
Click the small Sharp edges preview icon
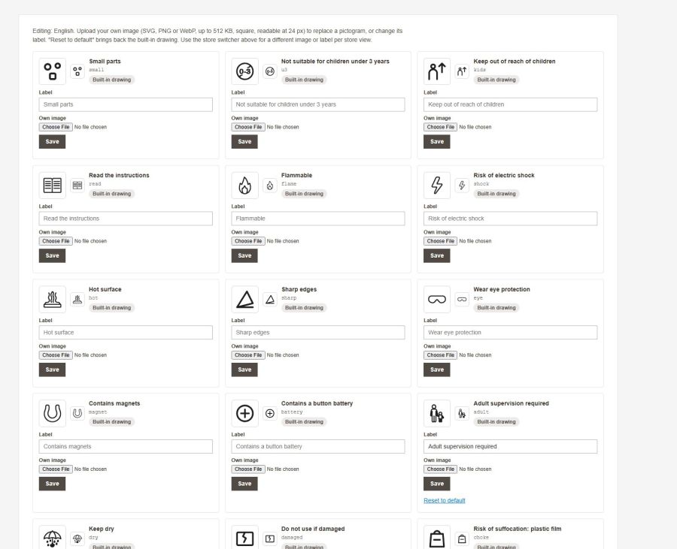[x=270, y=299]
